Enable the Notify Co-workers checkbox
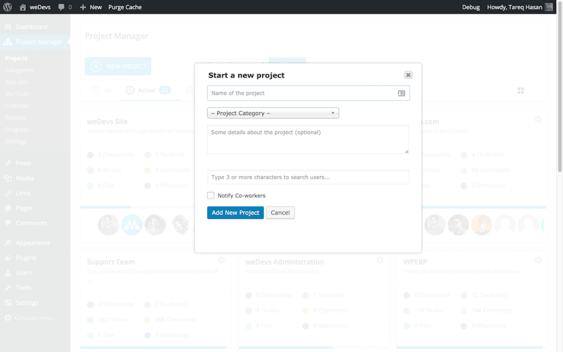The image size is (563, 352). (x=211, y=195)
